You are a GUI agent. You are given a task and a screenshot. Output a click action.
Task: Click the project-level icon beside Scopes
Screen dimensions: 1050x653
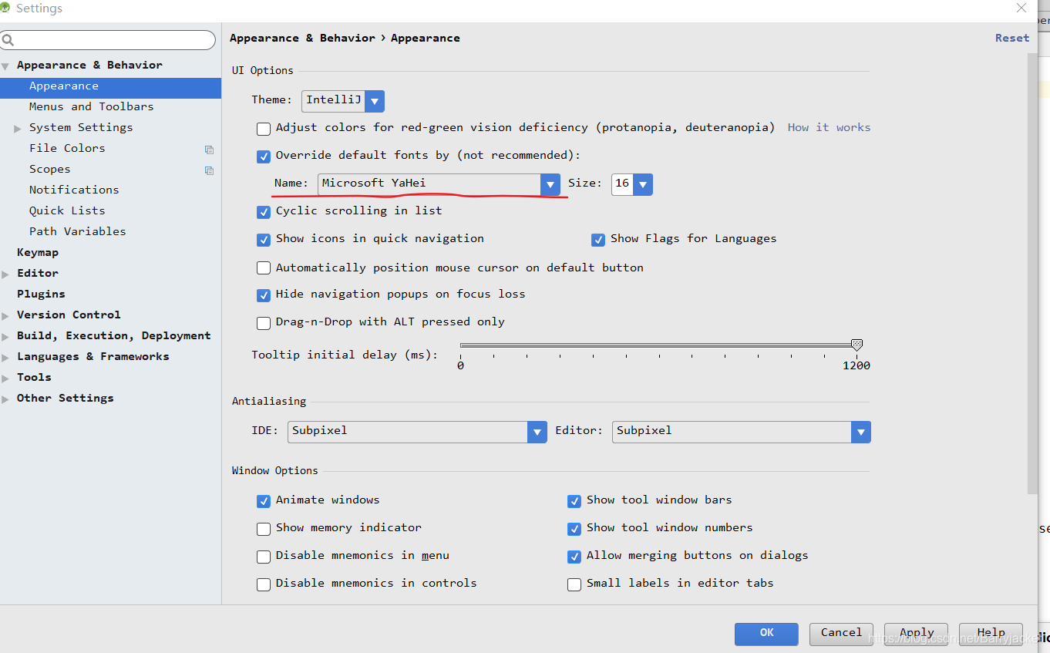point(209,170)
